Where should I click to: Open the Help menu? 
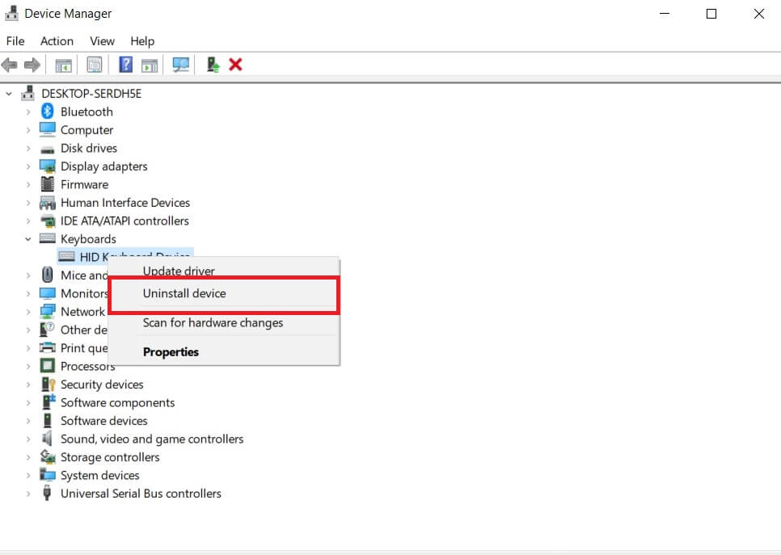click(x=142, y=41)
